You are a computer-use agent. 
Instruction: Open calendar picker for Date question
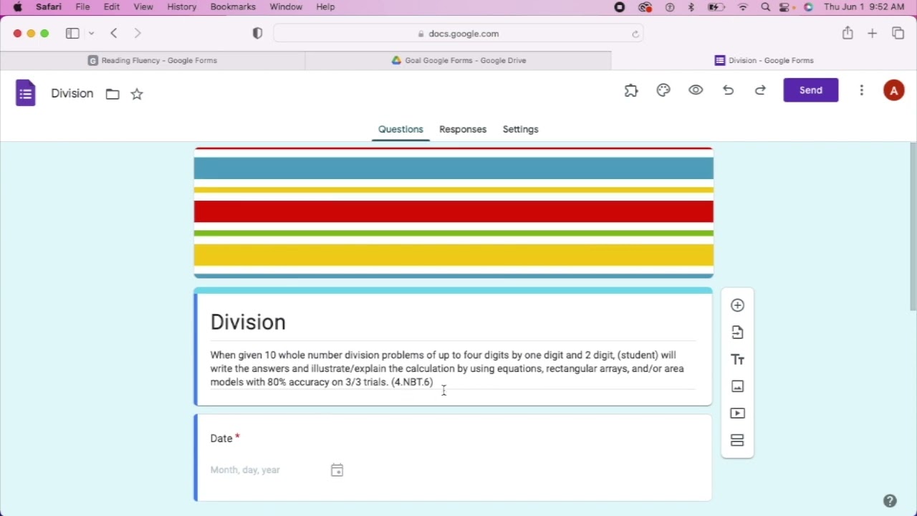(x=337, y=470)
